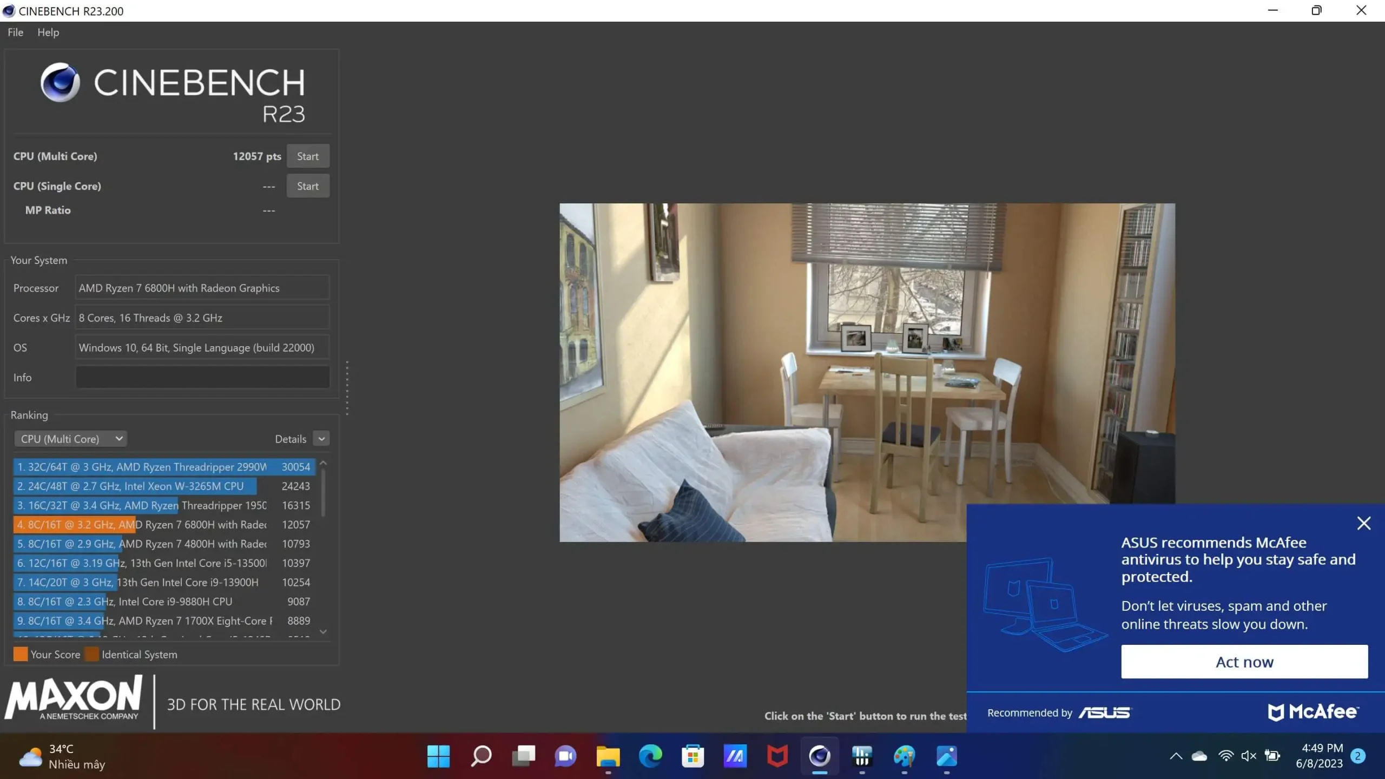Open File Explorer from taskbar
Image resolution: width=1385 pixels, height=779 pixels.
(608, 756)
